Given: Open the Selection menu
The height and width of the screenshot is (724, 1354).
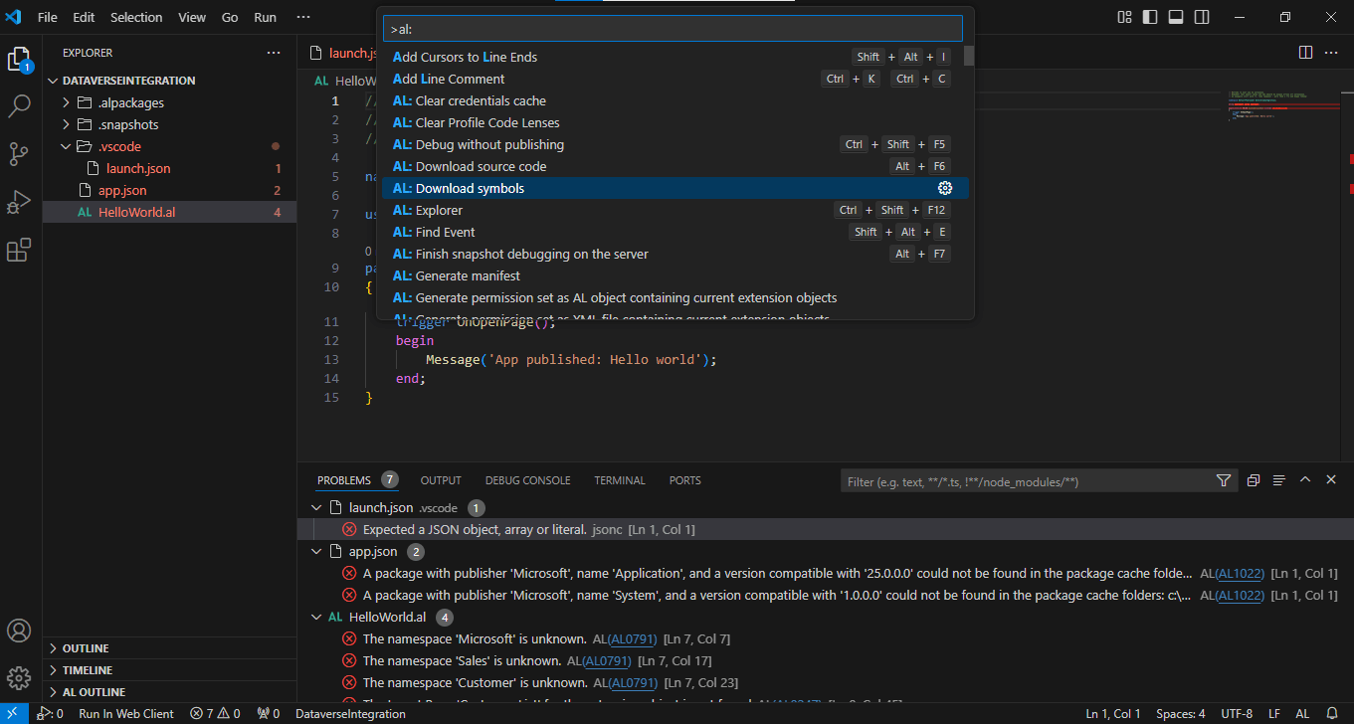Looking at the screenshot, I should point(136,17).
